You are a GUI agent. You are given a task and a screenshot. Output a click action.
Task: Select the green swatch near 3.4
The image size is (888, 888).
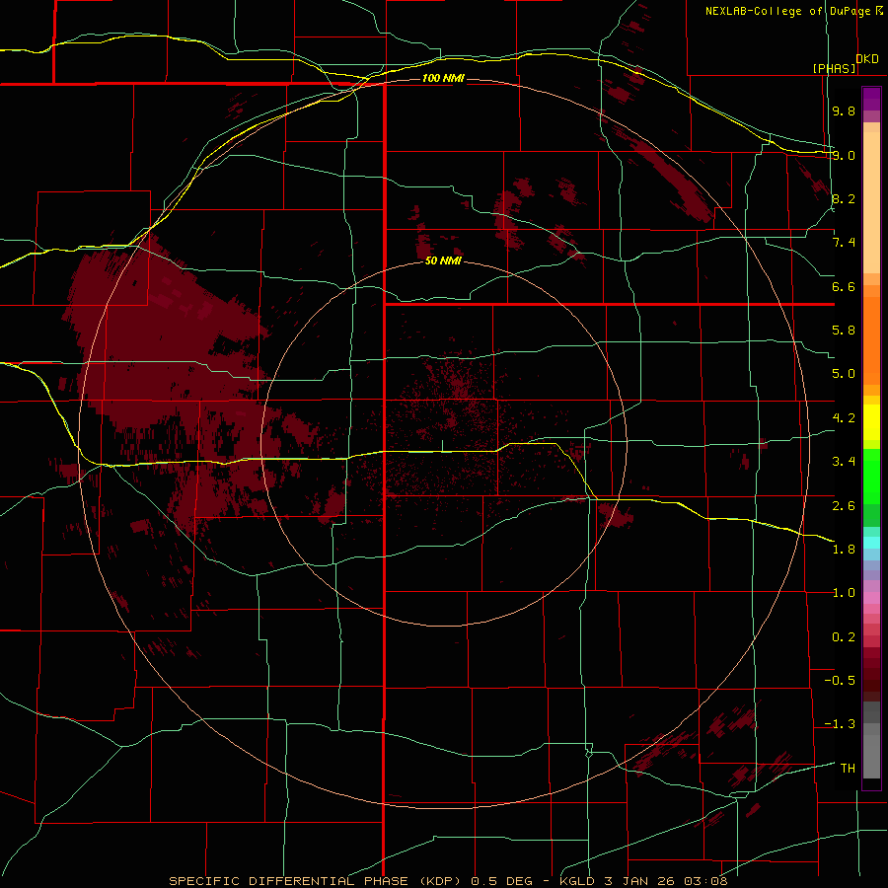[x=871, y=476]
